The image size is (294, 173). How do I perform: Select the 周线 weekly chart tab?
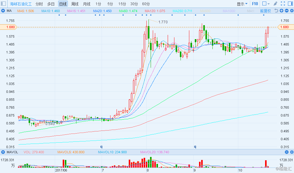(x=75, y=4)
